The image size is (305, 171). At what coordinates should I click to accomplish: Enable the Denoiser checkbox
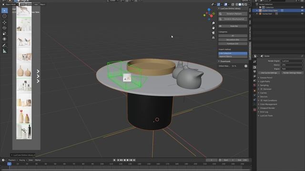click(262, 89)
